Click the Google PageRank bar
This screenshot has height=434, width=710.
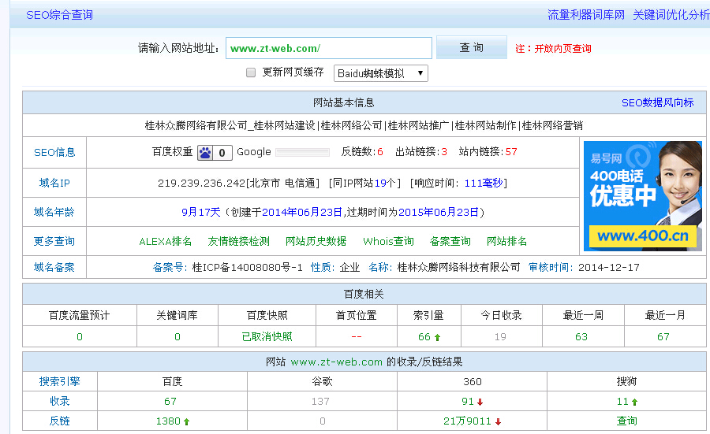point(302,152)
